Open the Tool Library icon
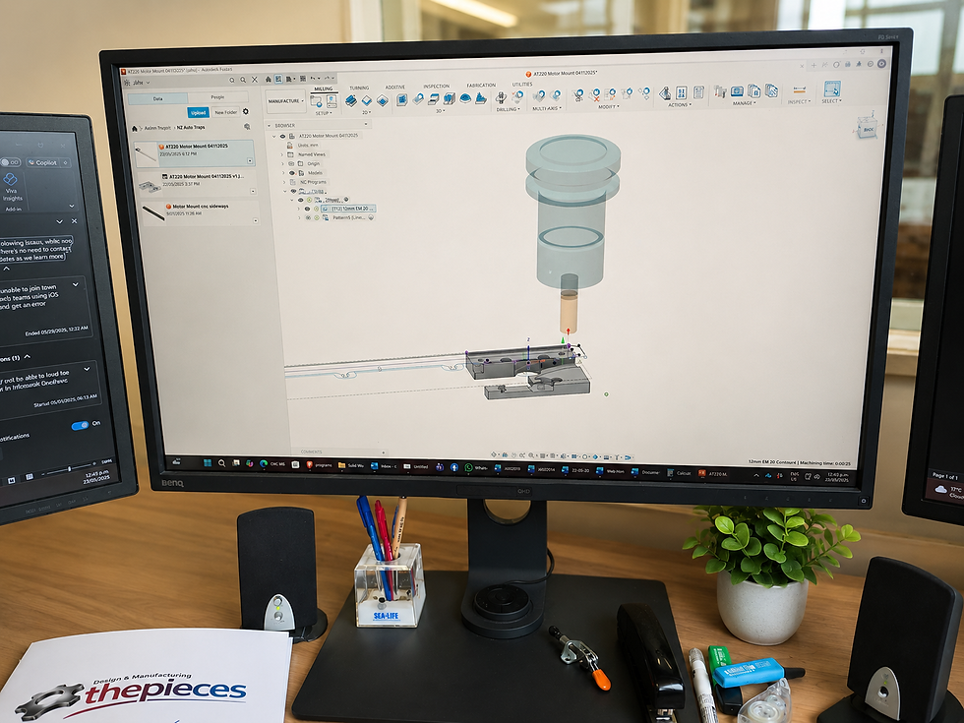 tap(720, 91)
